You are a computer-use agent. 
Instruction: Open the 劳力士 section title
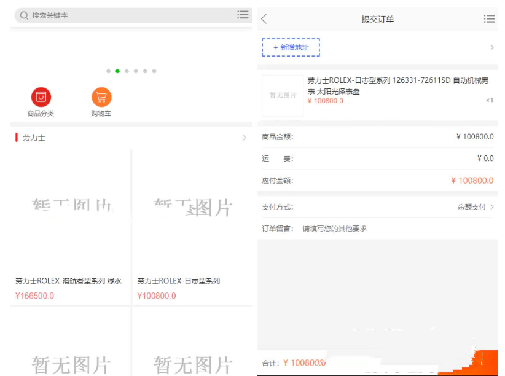click(33, 138)
